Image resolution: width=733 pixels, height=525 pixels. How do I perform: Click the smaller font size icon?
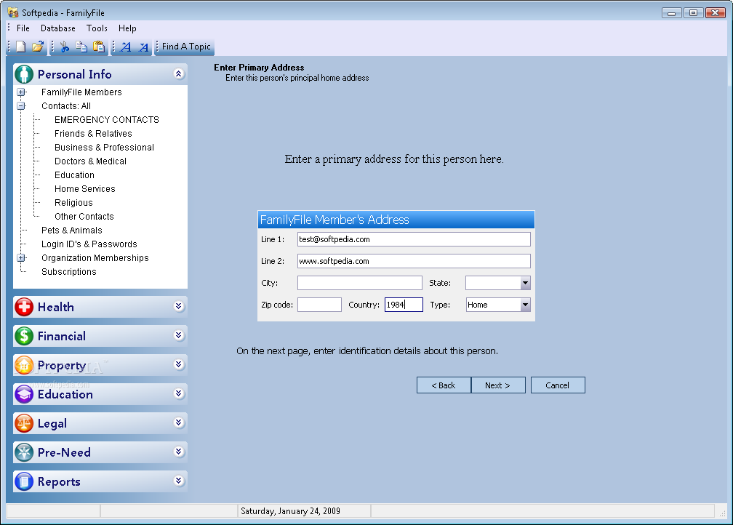click(x=143, y=47)
